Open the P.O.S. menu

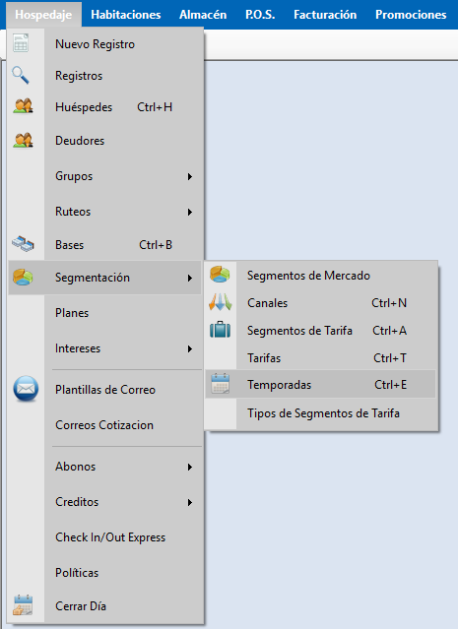point(260,15)
